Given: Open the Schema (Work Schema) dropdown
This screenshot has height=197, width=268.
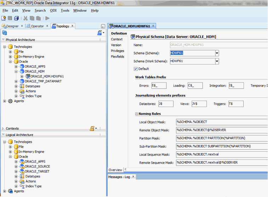Looking at the screenshot, I should click(x=217, y=61).
